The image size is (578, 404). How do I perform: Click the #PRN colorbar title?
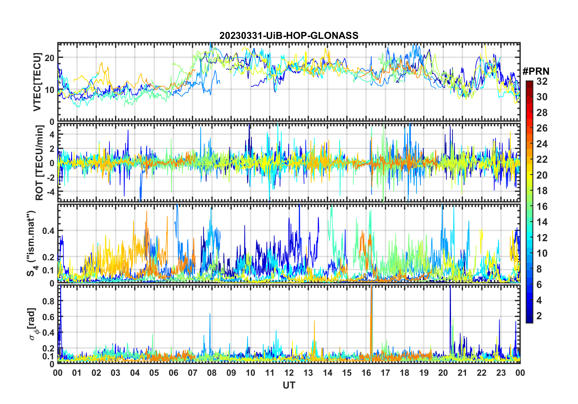(x=536, y=71)
